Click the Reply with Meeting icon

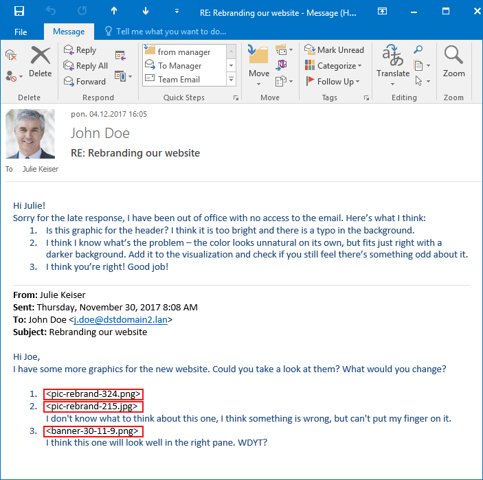point(120,55)
